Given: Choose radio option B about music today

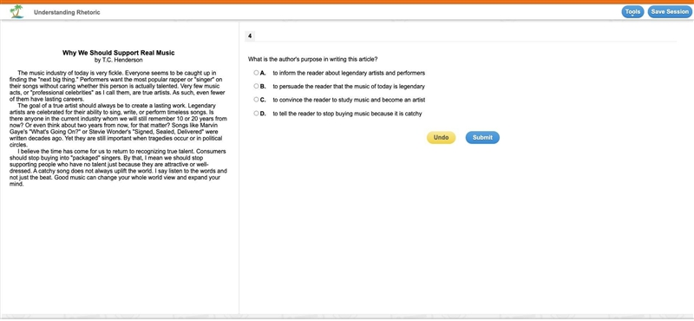Looking at the screenshot, I should tap(256, 86).
